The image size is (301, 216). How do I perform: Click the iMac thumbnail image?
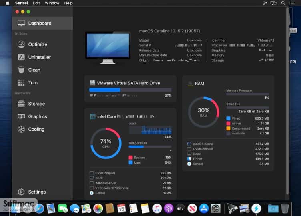[x=108, y=48]
